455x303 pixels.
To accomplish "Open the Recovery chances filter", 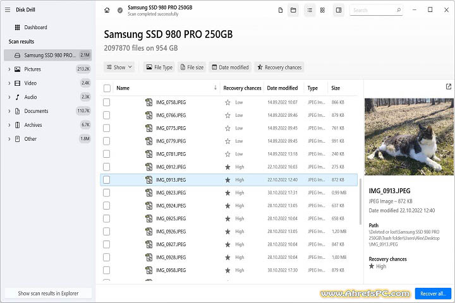I will tap(279, 68).
